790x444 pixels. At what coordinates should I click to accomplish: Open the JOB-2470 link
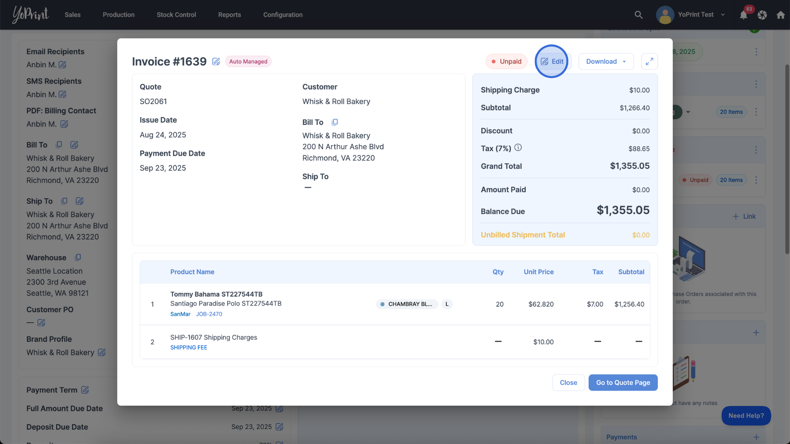click(x=209, y=314)
